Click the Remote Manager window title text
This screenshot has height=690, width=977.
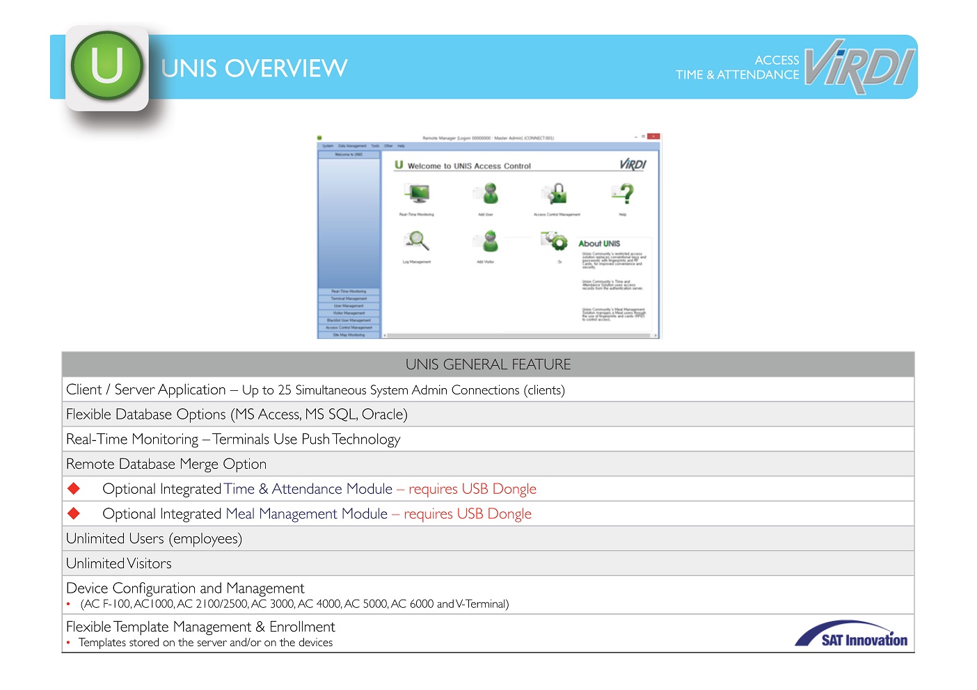488,138
